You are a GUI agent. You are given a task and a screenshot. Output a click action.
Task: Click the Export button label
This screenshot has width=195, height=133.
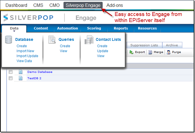pos(140,52)
